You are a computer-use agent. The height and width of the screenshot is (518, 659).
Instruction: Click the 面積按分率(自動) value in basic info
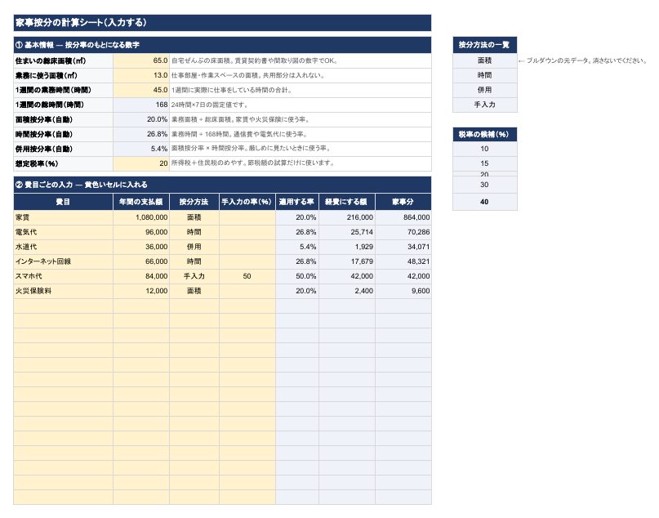pyautogui.click(x=141, y=119)
